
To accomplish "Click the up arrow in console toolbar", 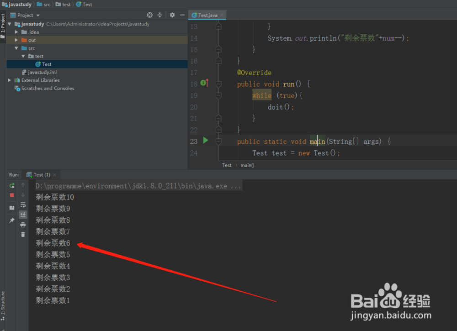I will click(23, 185).
